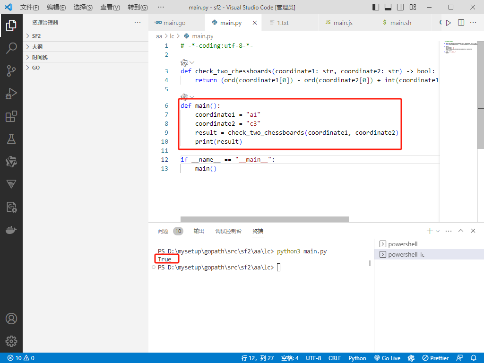Click the Prettier status bar item
484x363 pixels.
point(435,358)
